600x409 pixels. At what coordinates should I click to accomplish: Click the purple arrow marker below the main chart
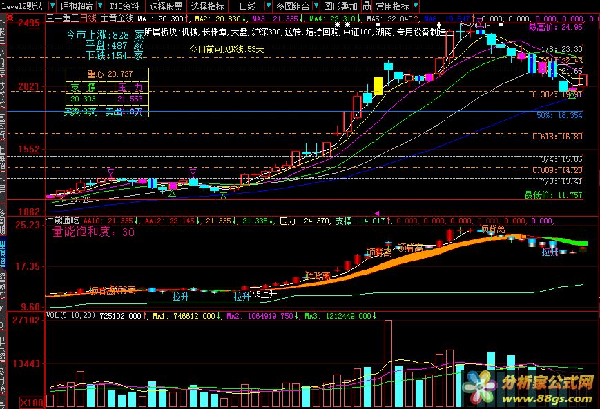click(377, 213)
